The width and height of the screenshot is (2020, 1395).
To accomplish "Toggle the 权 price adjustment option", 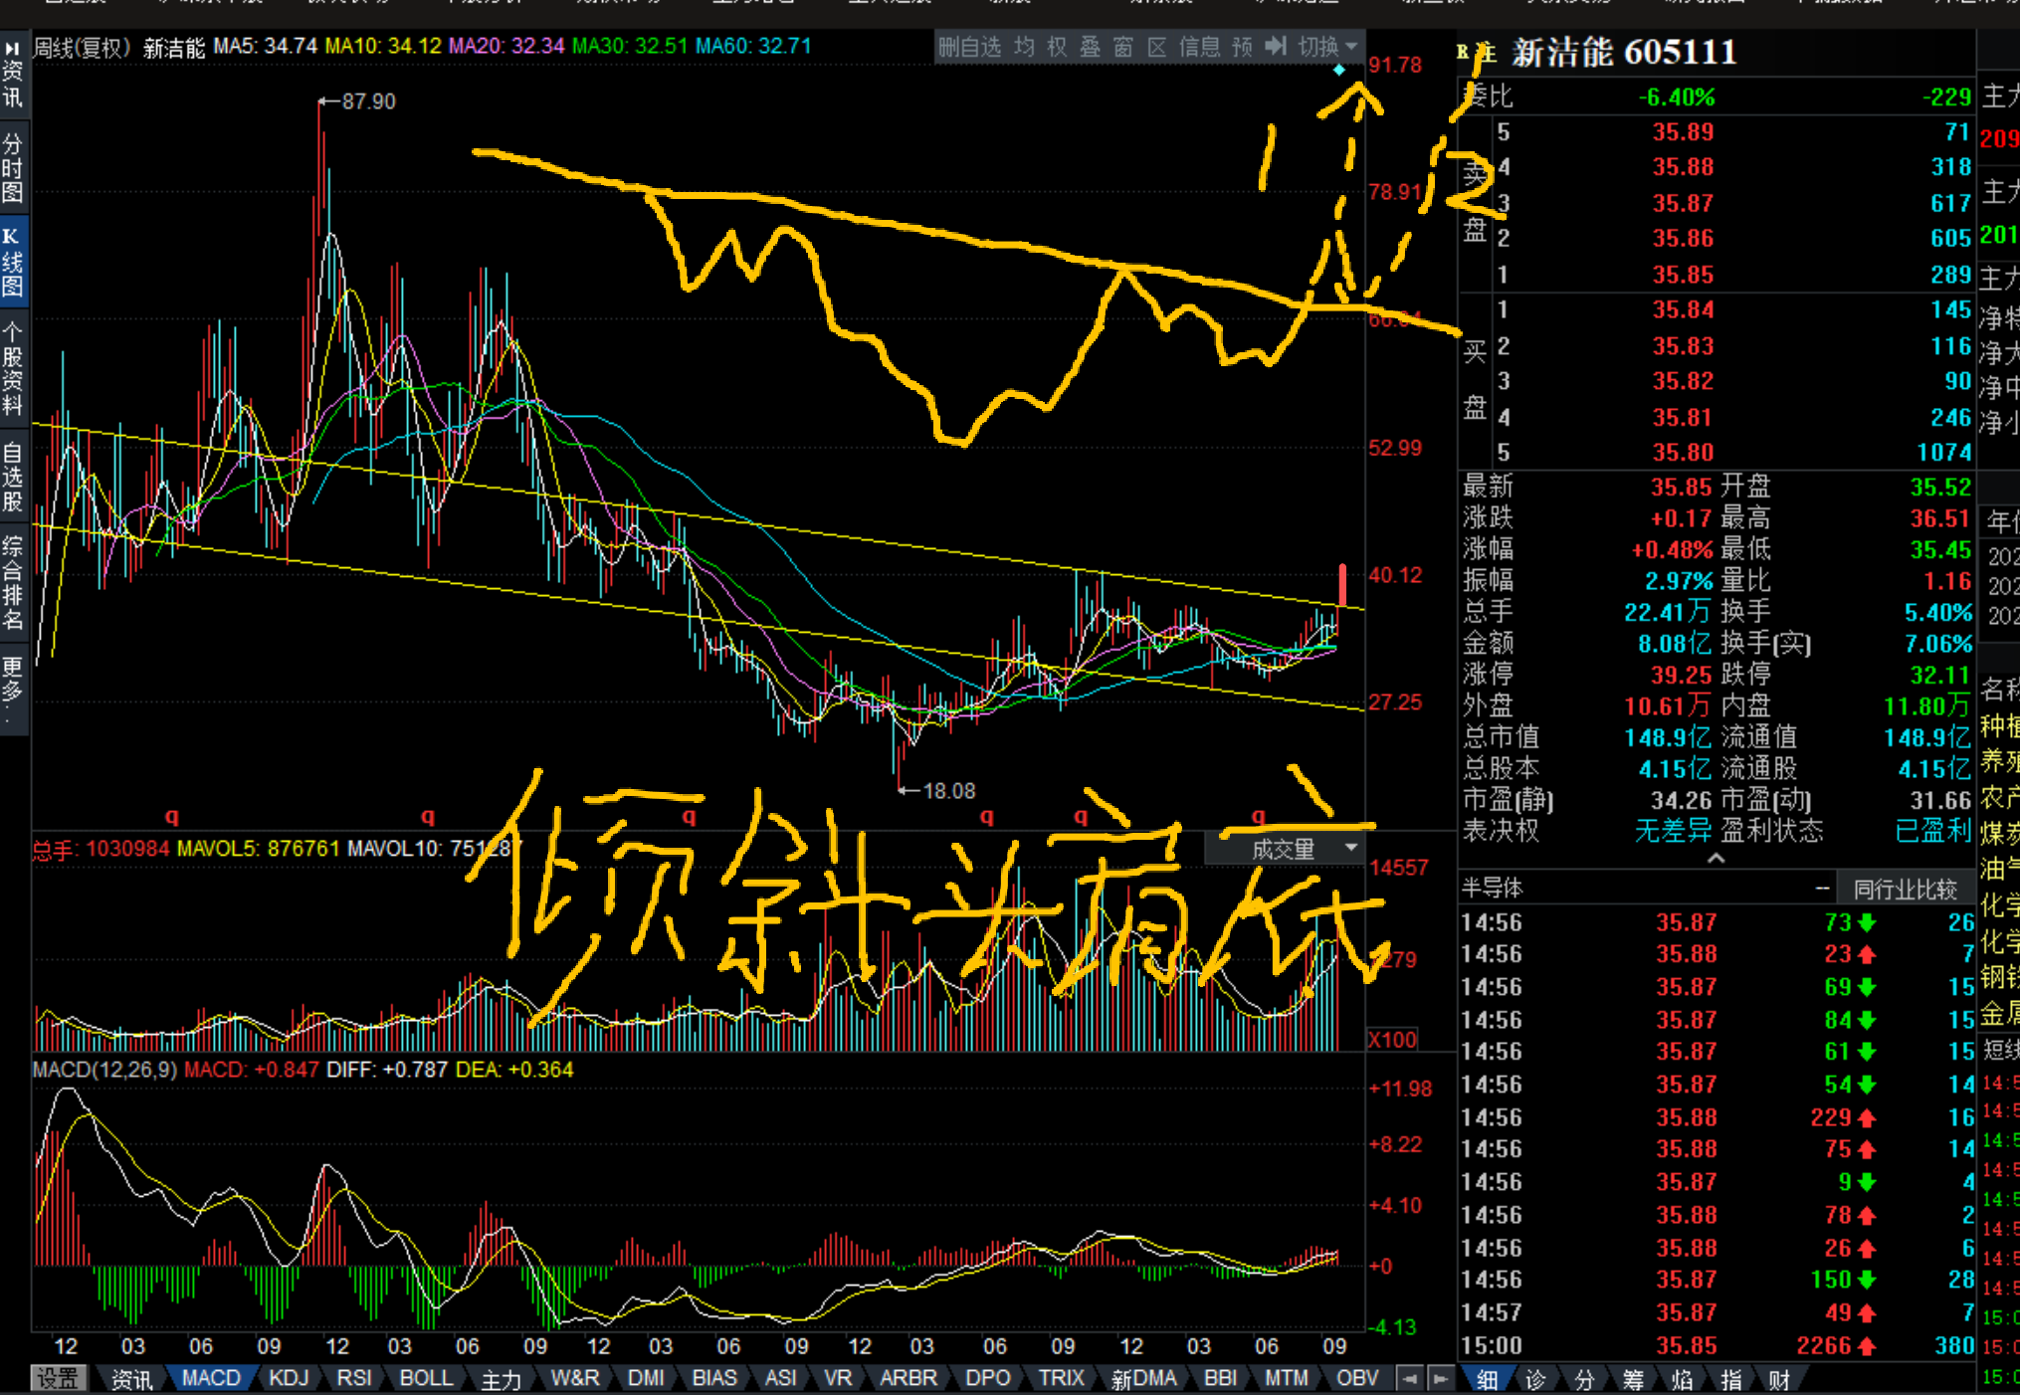I will point(1057,46).
